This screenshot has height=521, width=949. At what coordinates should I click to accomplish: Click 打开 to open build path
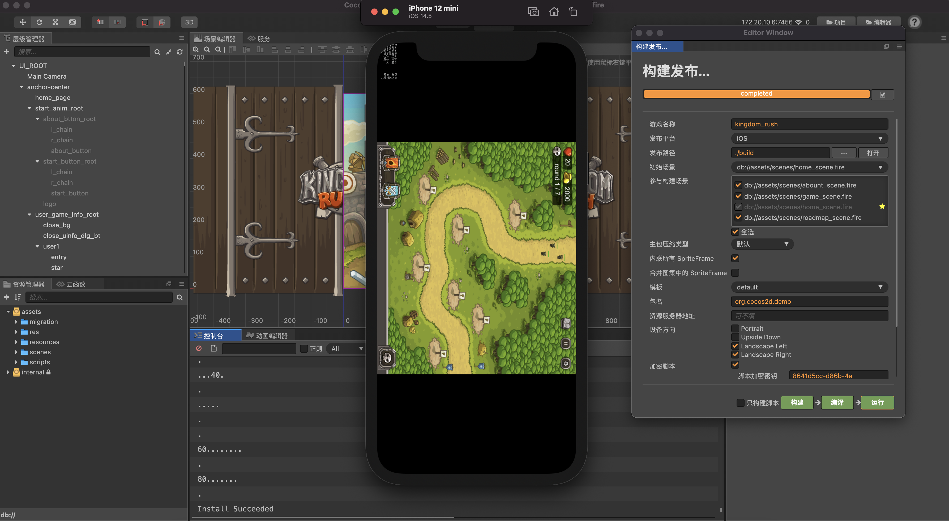tap(873, 153)
